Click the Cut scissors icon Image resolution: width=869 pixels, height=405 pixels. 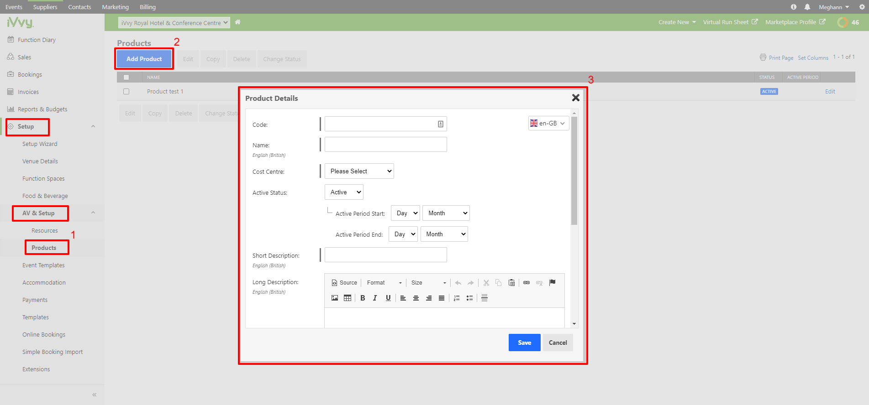(x=486, y=283)
